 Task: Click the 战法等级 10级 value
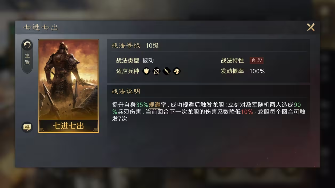(152, 45)
